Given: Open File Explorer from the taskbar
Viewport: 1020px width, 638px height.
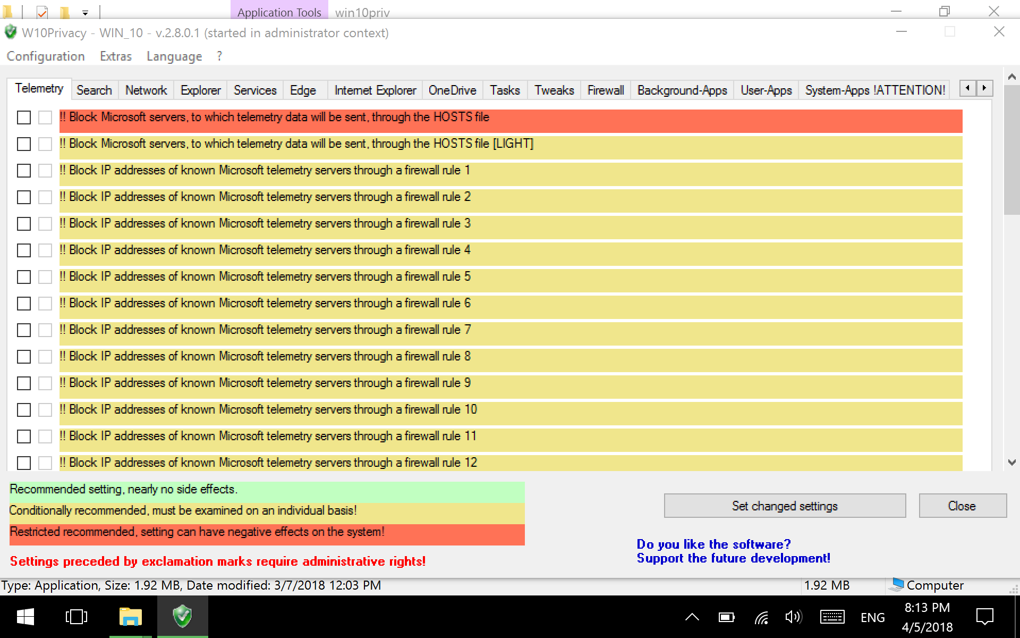Looking at the screenshot, I should pos(130,617).
